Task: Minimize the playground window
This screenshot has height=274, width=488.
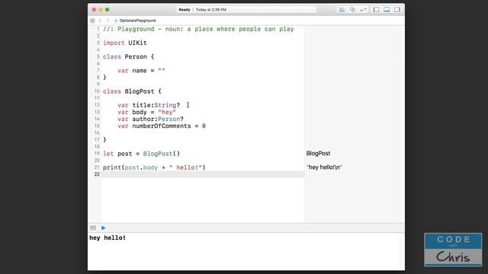Action: coord(101,10)
